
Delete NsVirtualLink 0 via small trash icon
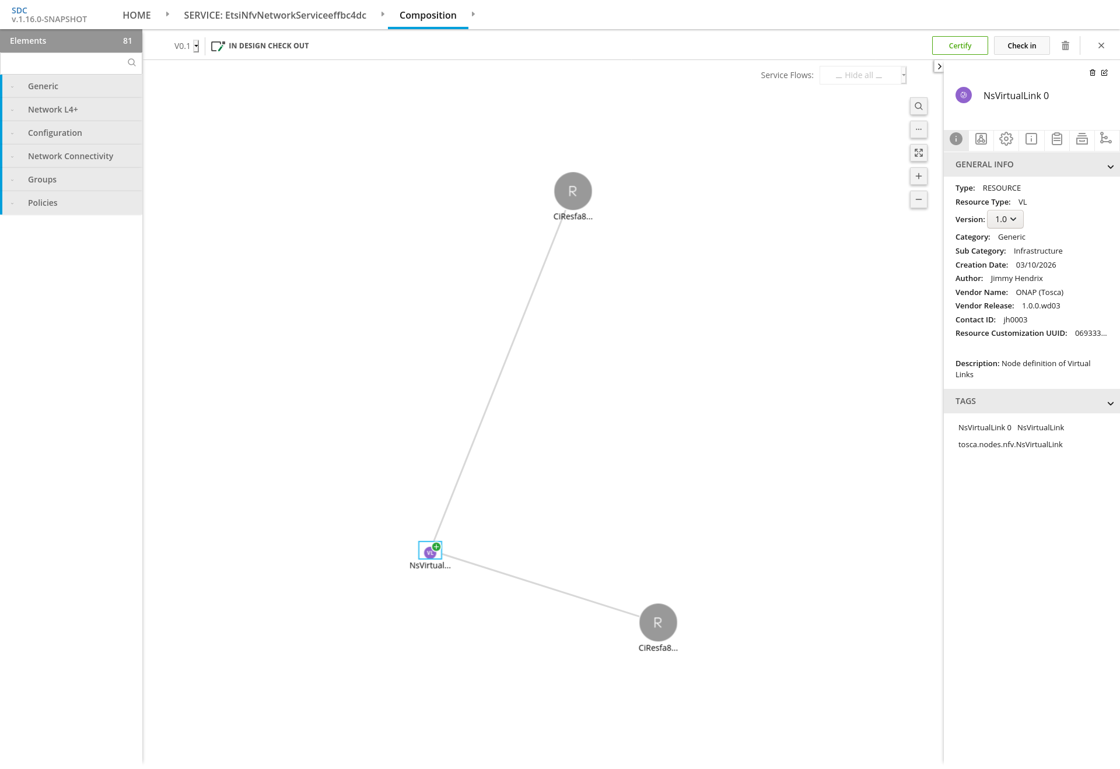point(1093,73)
